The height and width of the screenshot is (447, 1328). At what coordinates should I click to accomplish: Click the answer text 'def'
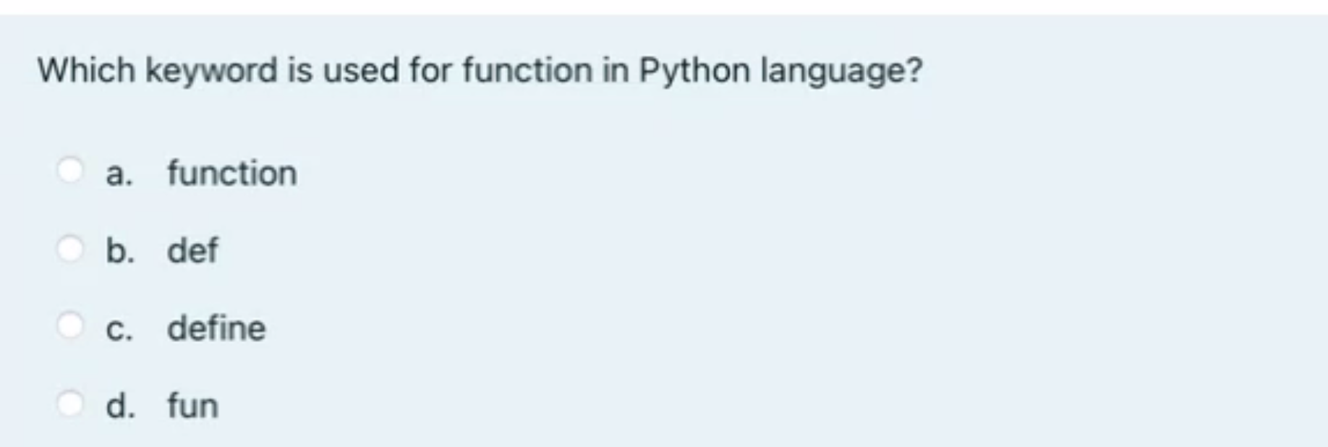click(x=192, y=251)
